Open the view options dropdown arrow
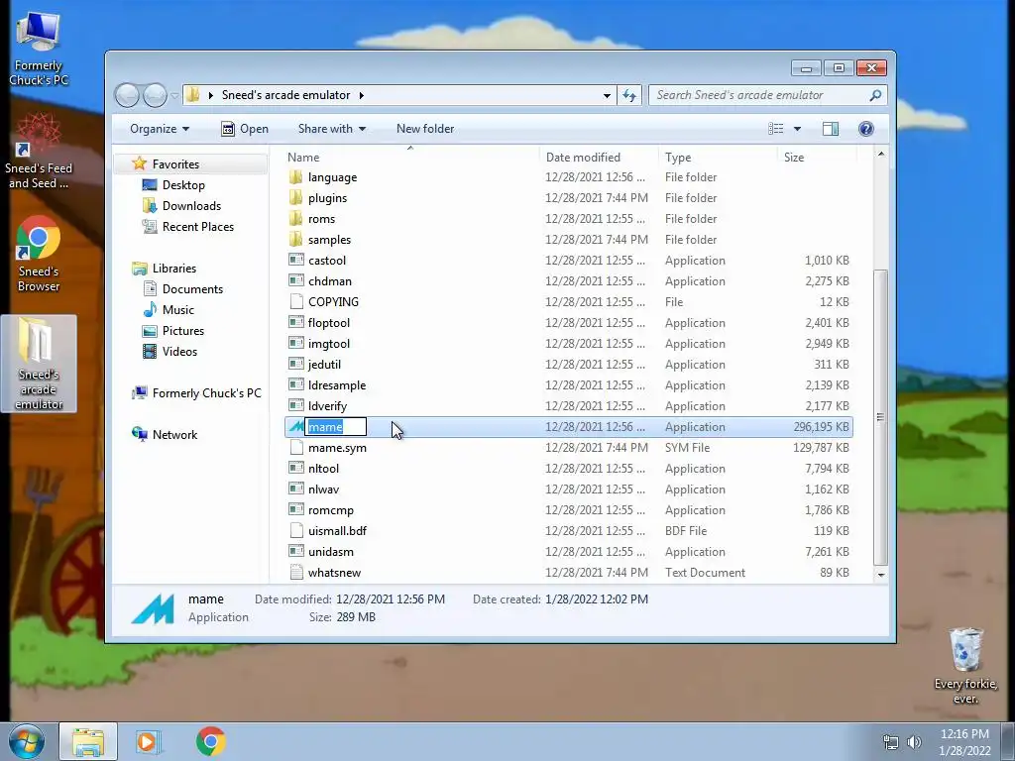This screenshot has height=761, width=1015. click(x=797, y=129)
